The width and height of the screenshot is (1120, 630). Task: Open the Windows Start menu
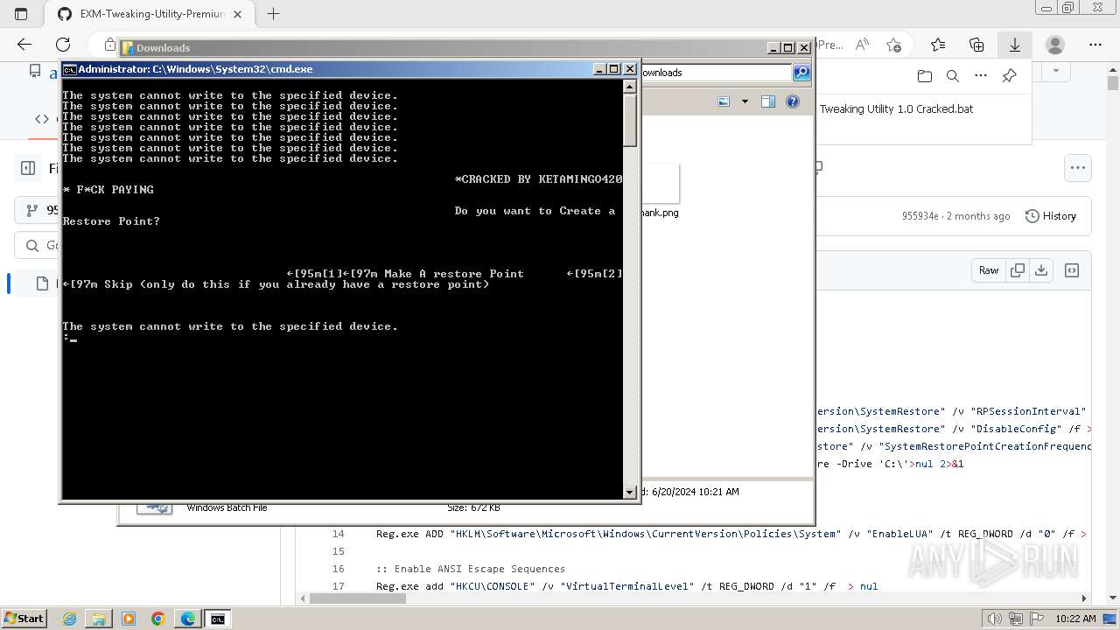24,619
